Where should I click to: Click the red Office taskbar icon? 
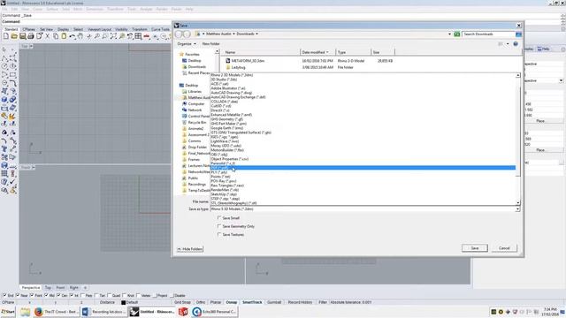click(183, 312)
